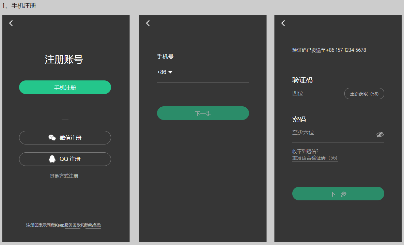Click back arrow on phone number screen

[x=148, y=23]
